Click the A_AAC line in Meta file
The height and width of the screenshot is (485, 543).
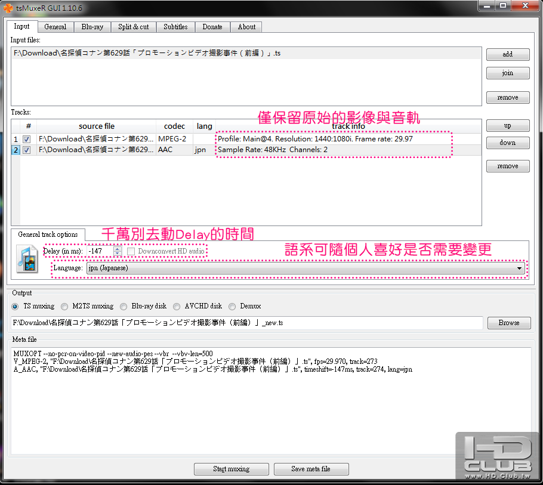pyautogui.click(x=212, y=369)
